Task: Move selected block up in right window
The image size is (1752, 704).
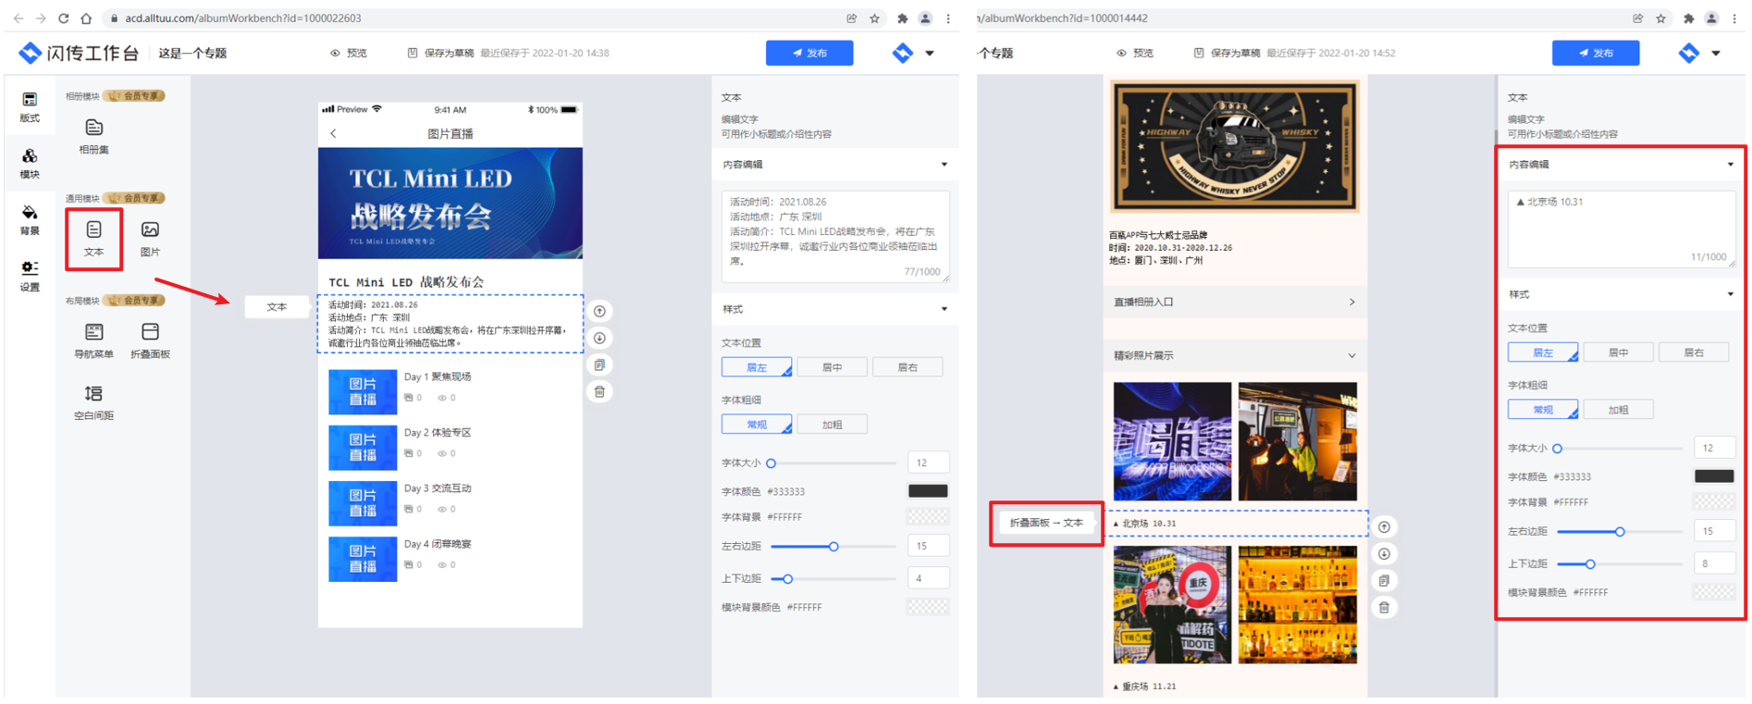Action: tap(1384, 526)
